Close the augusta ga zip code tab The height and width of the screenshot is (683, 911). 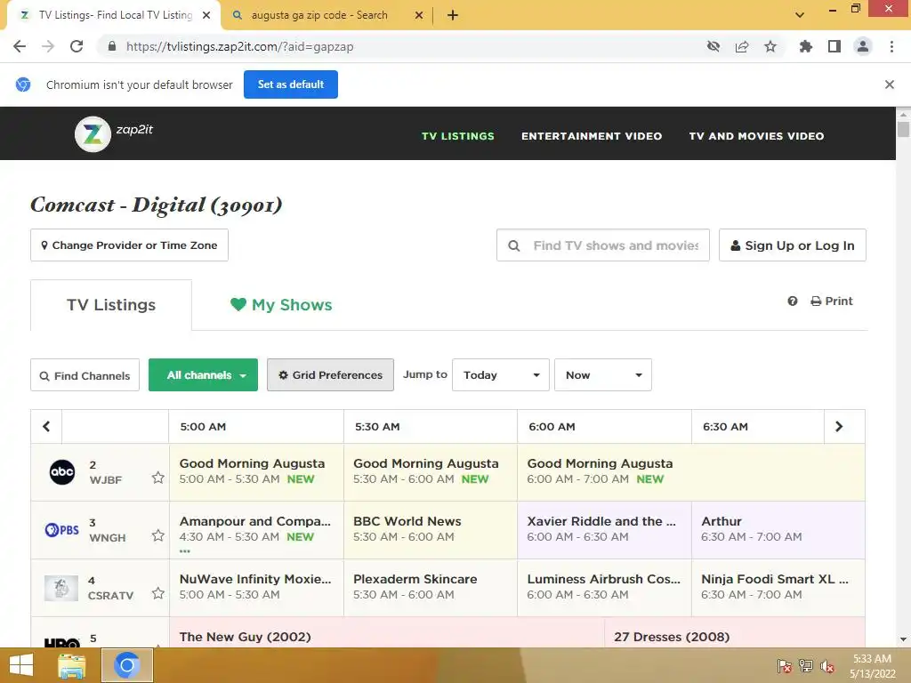click(x=419, y=15)
